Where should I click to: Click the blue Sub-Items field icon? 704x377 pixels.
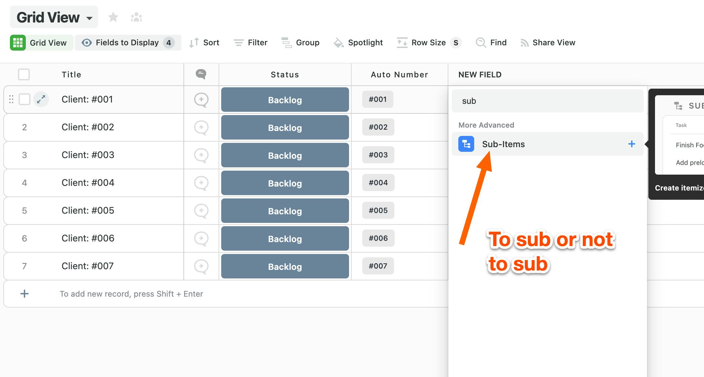[466, 144]
